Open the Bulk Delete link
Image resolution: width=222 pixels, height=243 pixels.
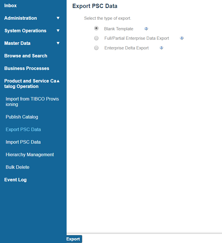(17, 167)
